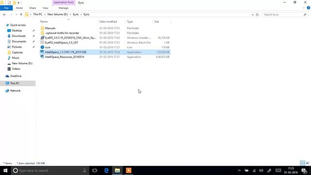Select the Manage tab under Application Tools
This screenshot has height=175, width=311.
pyautogui.click(x=64, y=8)
